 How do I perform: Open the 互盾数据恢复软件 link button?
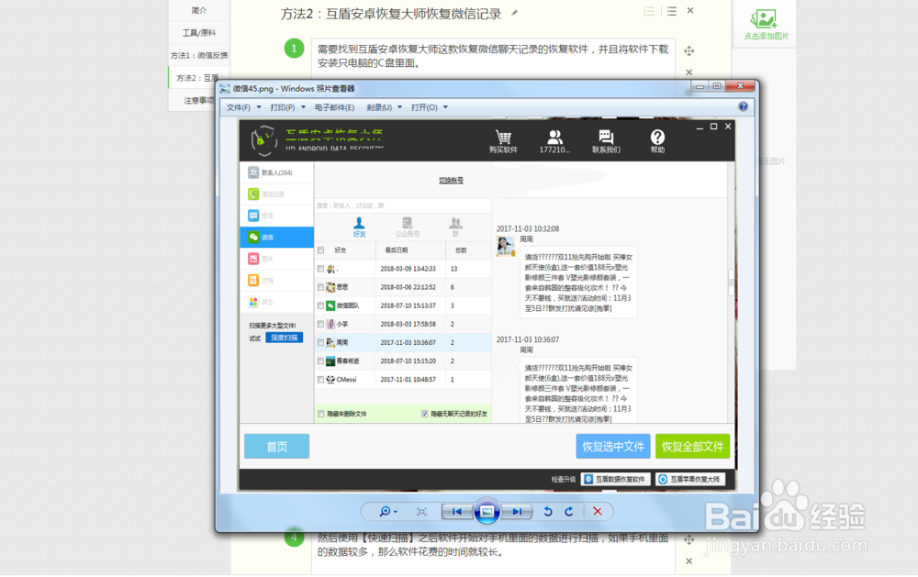coord(615,479)
